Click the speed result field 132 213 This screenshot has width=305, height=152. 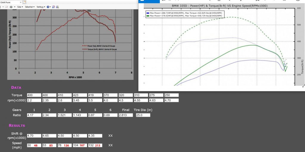[95, 145]
